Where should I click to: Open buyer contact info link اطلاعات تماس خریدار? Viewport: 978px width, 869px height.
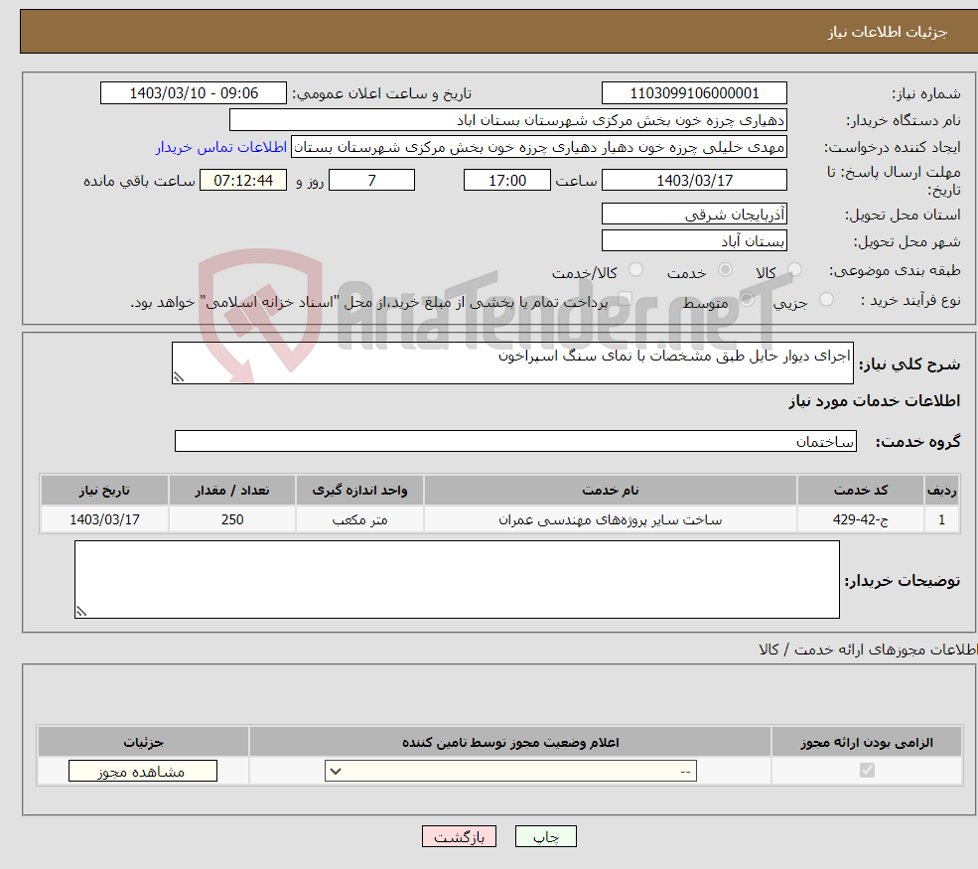tap(220, 147)
